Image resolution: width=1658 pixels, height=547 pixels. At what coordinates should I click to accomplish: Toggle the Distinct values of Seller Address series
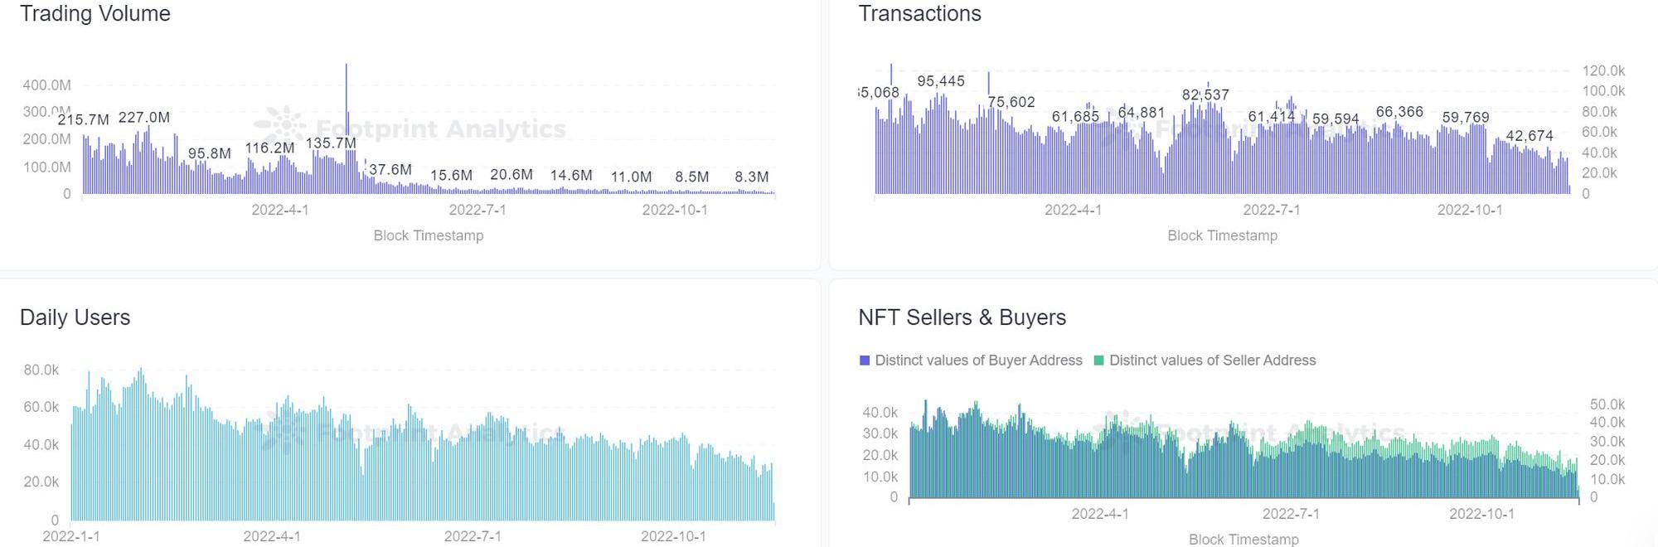tap(1212, 361)
